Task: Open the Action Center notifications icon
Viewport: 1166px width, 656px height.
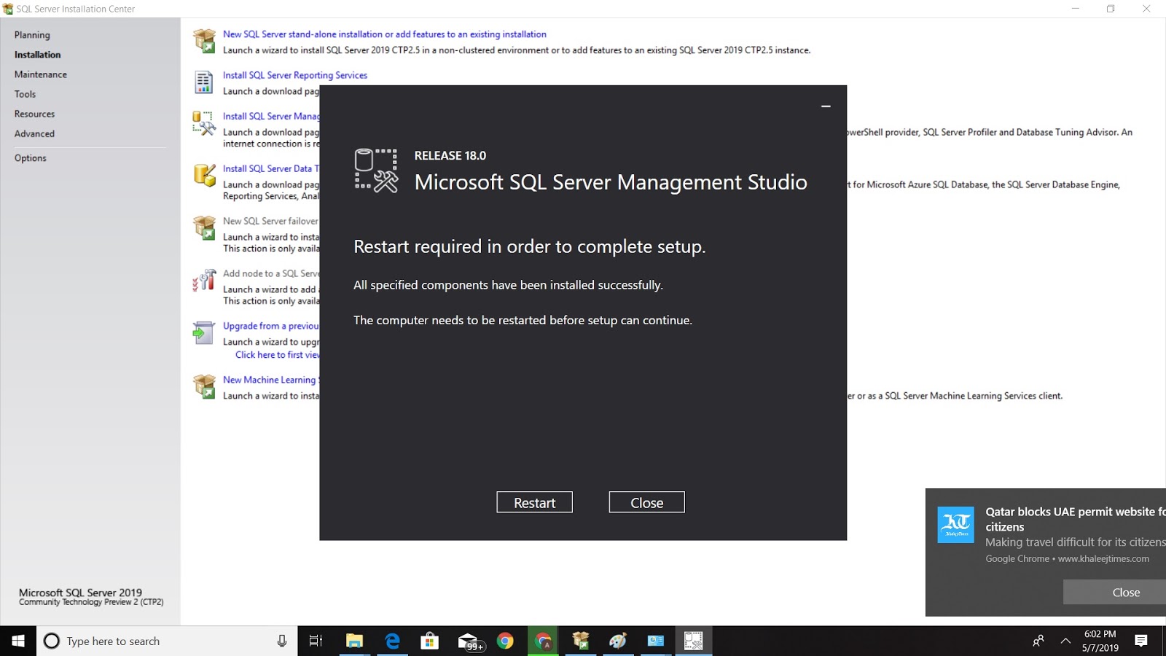Action: coord(1141,641)
